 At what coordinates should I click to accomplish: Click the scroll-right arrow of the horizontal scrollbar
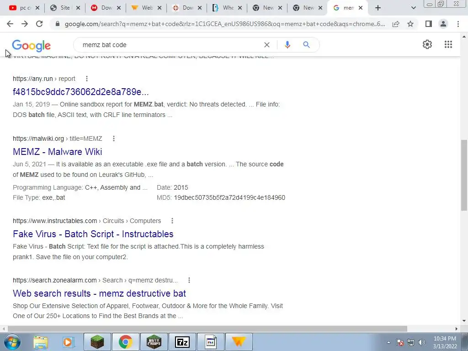(x=457, y=329)
